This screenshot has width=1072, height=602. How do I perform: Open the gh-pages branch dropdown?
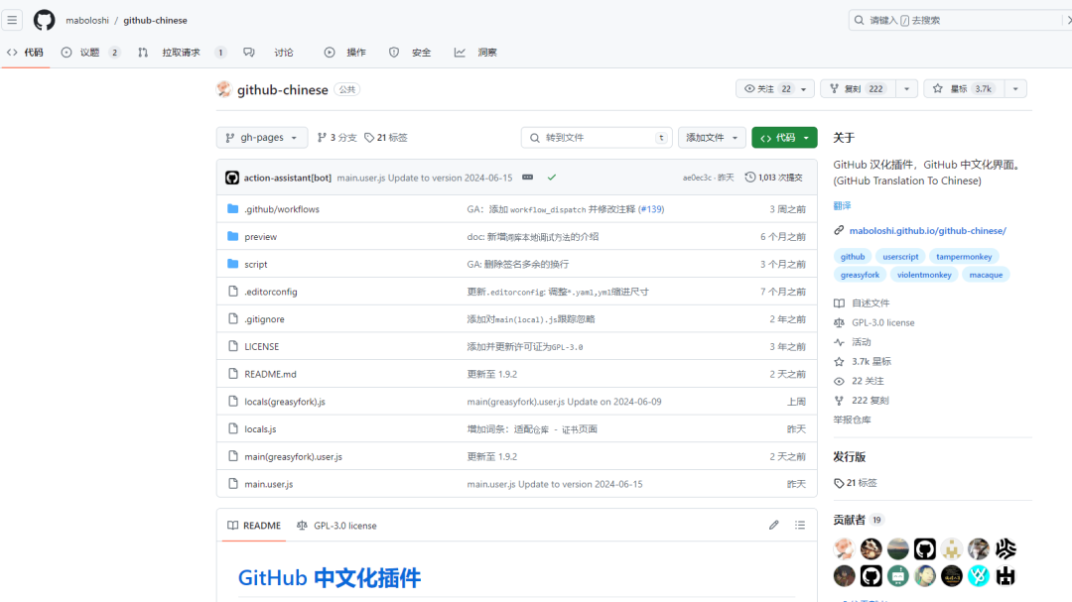pos(261,138)
